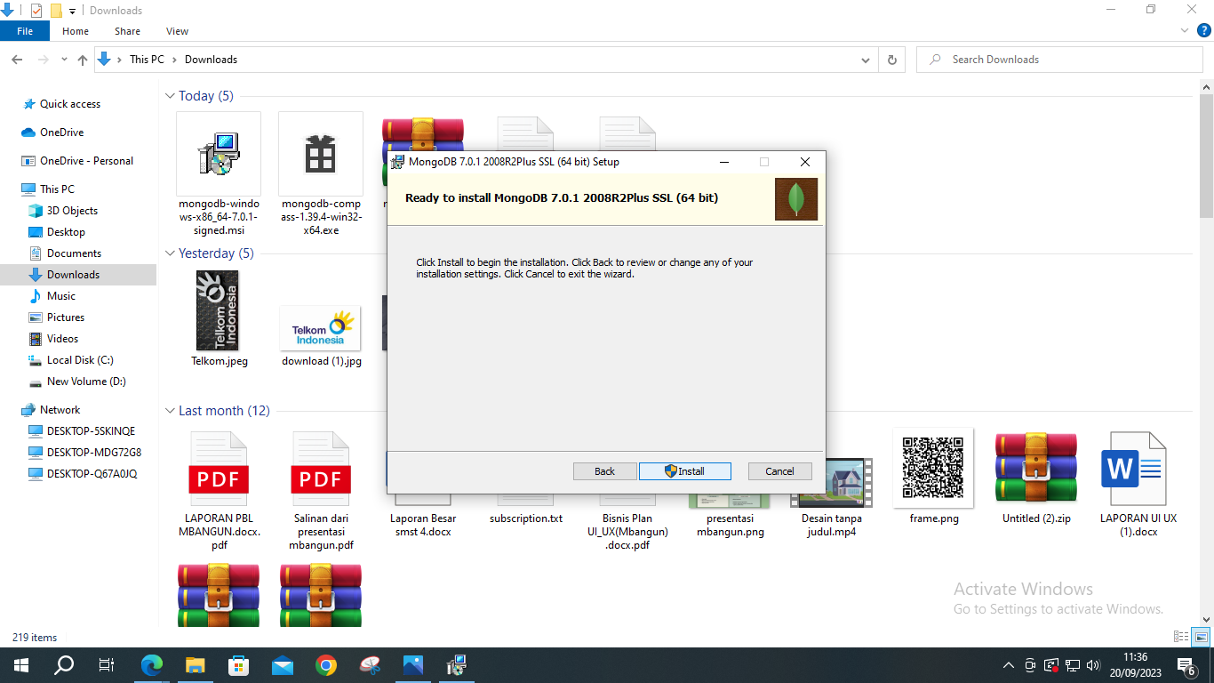Select the subscription.txt file label

526,518
